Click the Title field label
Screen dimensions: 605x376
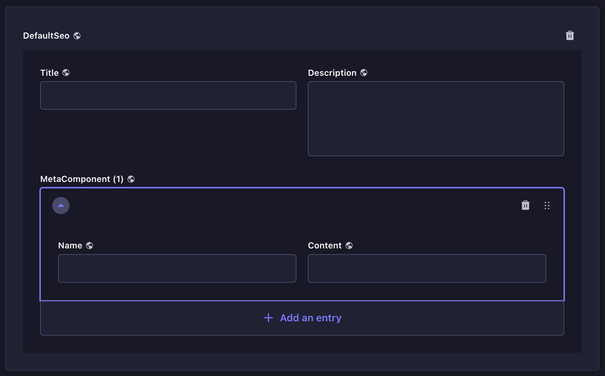coord(49,73)
